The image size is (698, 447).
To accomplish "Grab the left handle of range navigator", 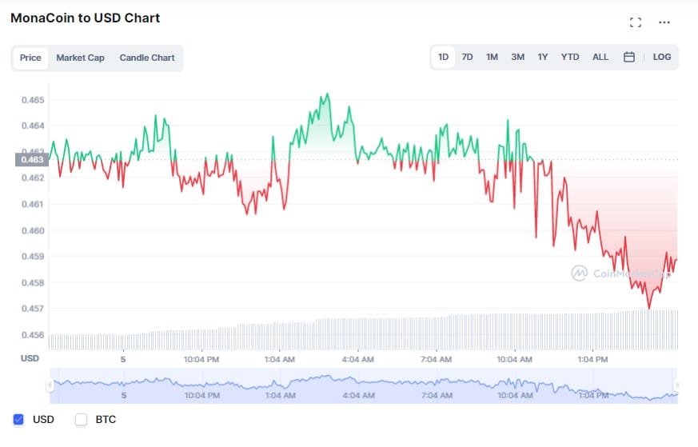I will pos(50,385).
